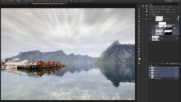
Task: Open the Channels panel flyout menu
Action: (179, 65)
